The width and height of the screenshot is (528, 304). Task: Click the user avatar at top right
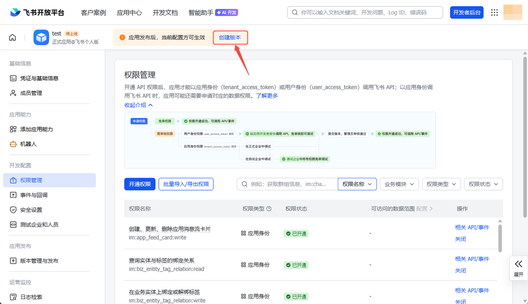pos(513,12)
